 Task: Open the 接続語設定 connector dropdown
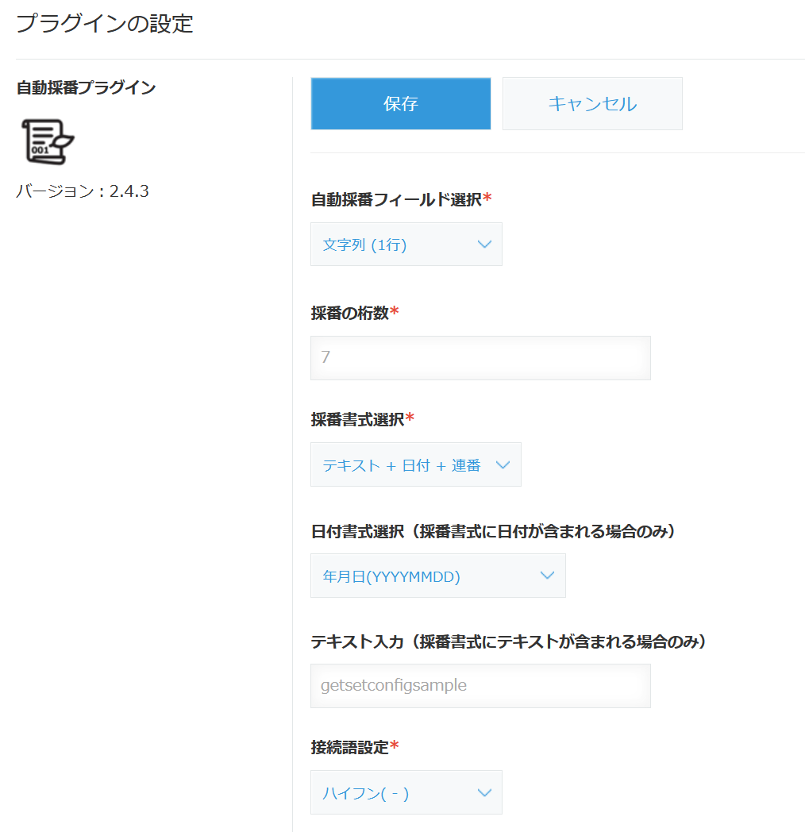click(406, 792)
